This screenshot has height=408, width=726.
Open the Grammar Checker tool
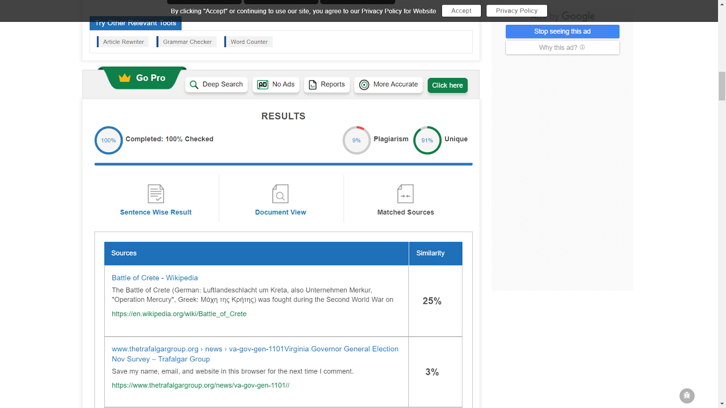click(187, 42)
